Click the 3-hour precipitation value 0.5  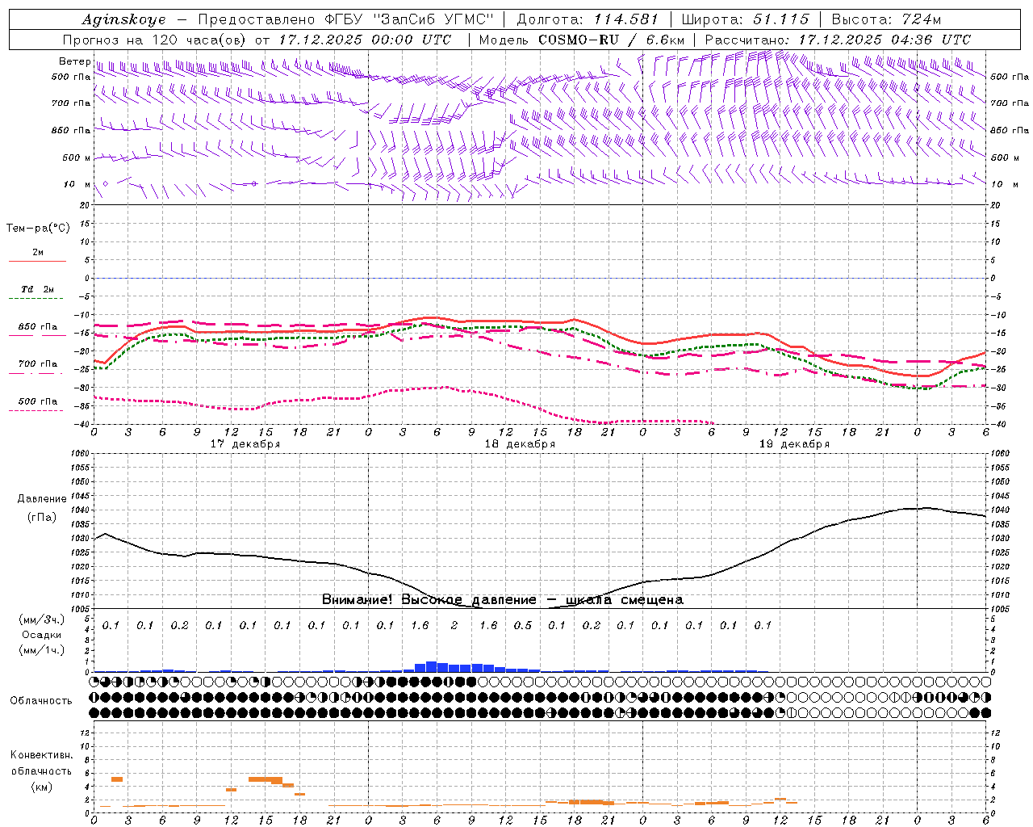point(523,625)
